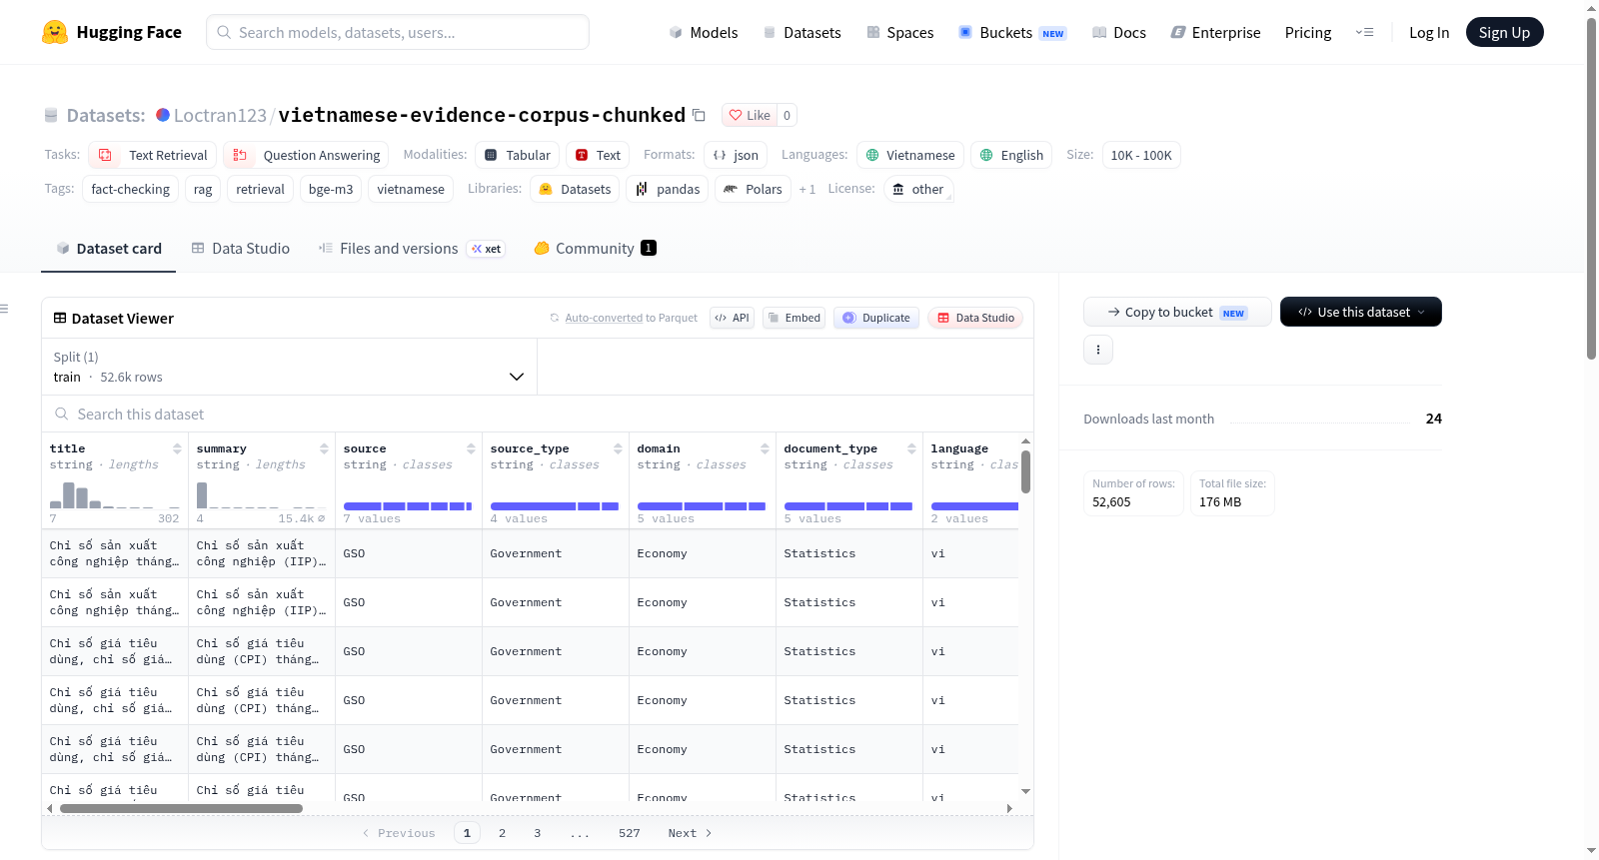Image resolution: width=1599 pixels, height=860 pixels.
Task: Open the Spaces menu item
Action: pos(899,32)
